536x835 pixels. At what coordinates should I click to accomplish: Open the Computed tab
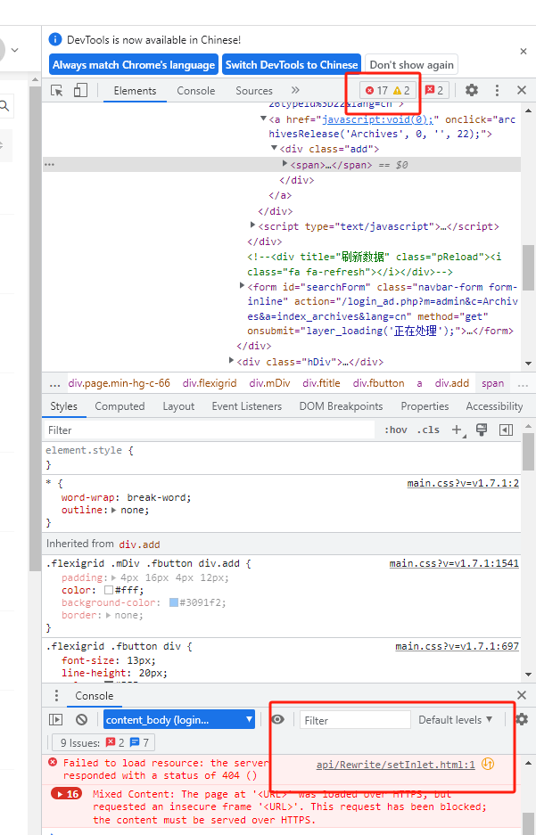point(120,406)
